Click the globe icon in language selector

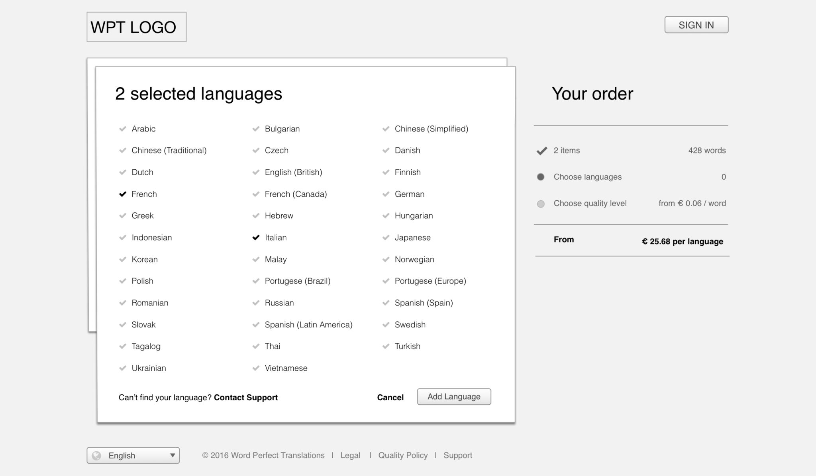[x=97, y=455]
